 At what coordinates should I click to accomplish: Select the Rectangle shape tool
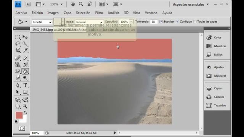25,92
